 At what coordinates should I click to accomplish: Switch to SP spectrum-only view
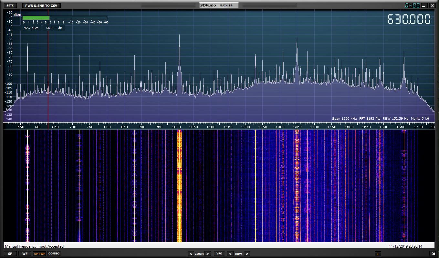tap(10, 254)
